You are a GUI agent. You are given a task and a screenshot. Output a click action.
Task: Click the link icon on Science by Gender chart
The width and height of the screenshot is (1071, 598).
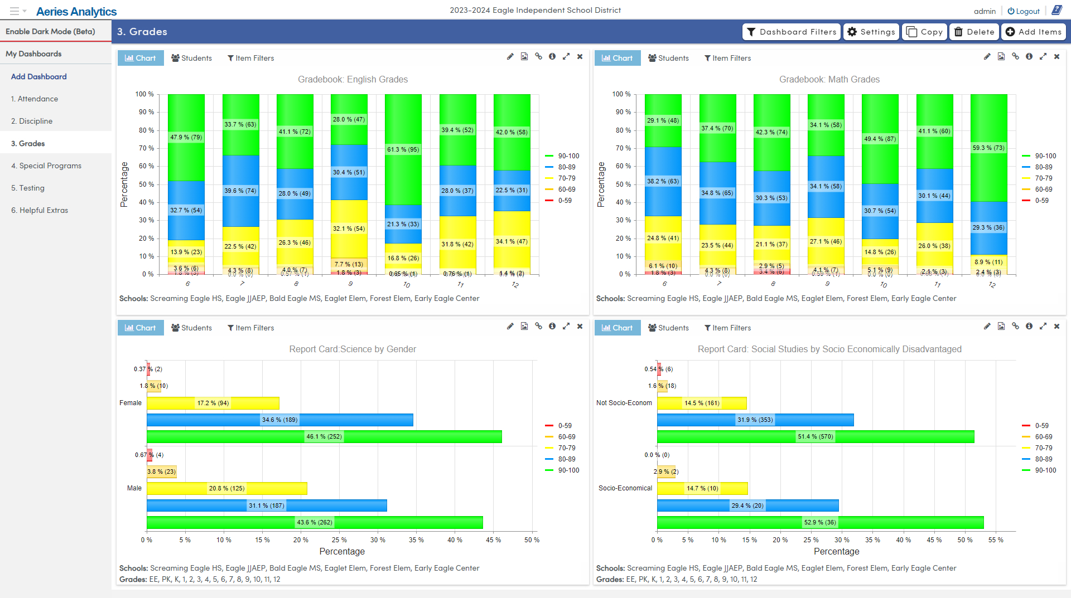coord(538,327)
